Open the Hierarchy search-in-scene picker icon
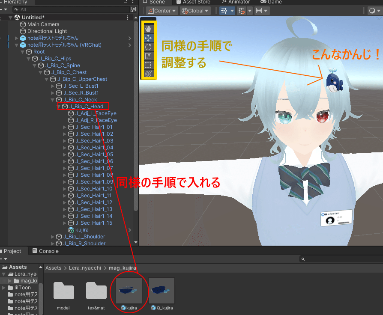The image size is (383, 315). [133, 9]
